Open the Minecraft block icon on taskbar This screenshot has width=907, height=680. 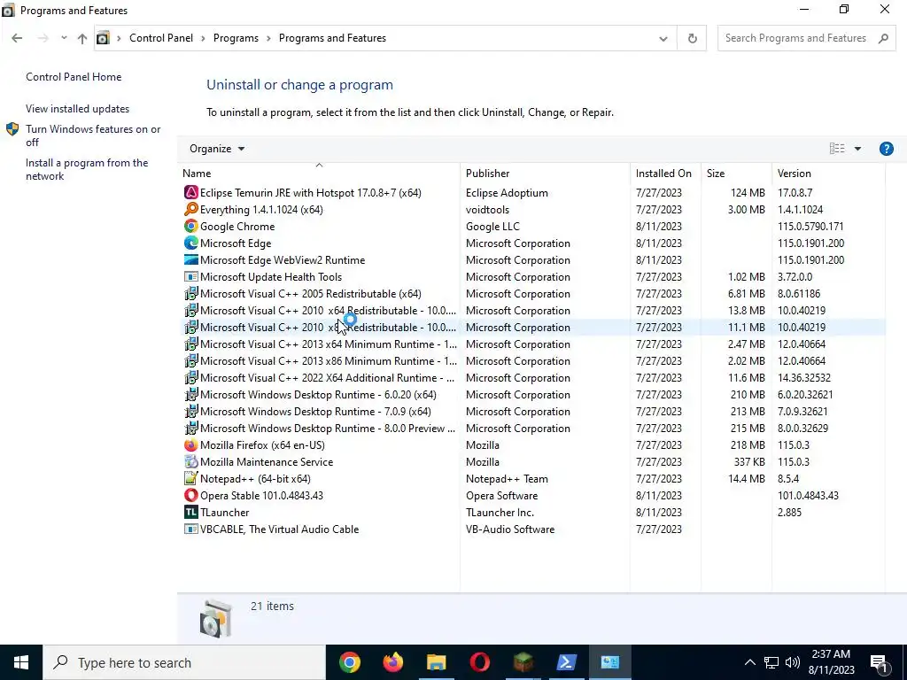click(x=523, y=662)
